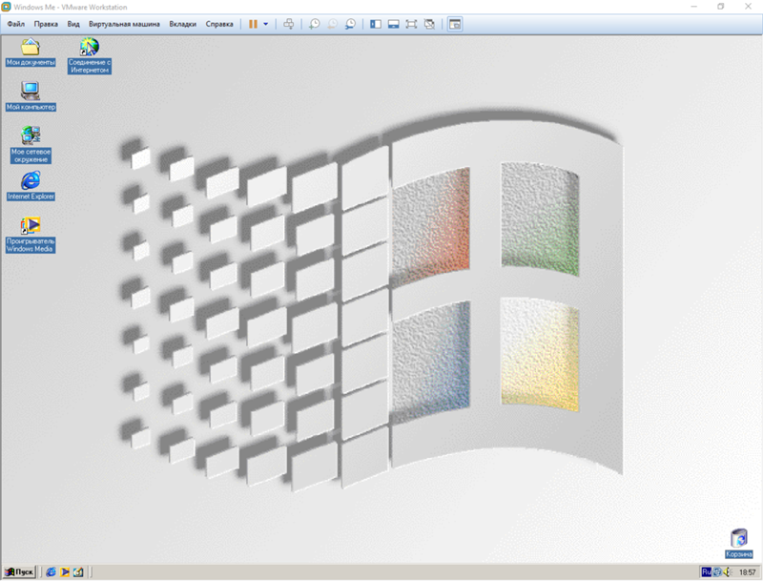Viewport: 763px width, 581px height.
Task: Open the Вид menu
Action: pos(73,24)
